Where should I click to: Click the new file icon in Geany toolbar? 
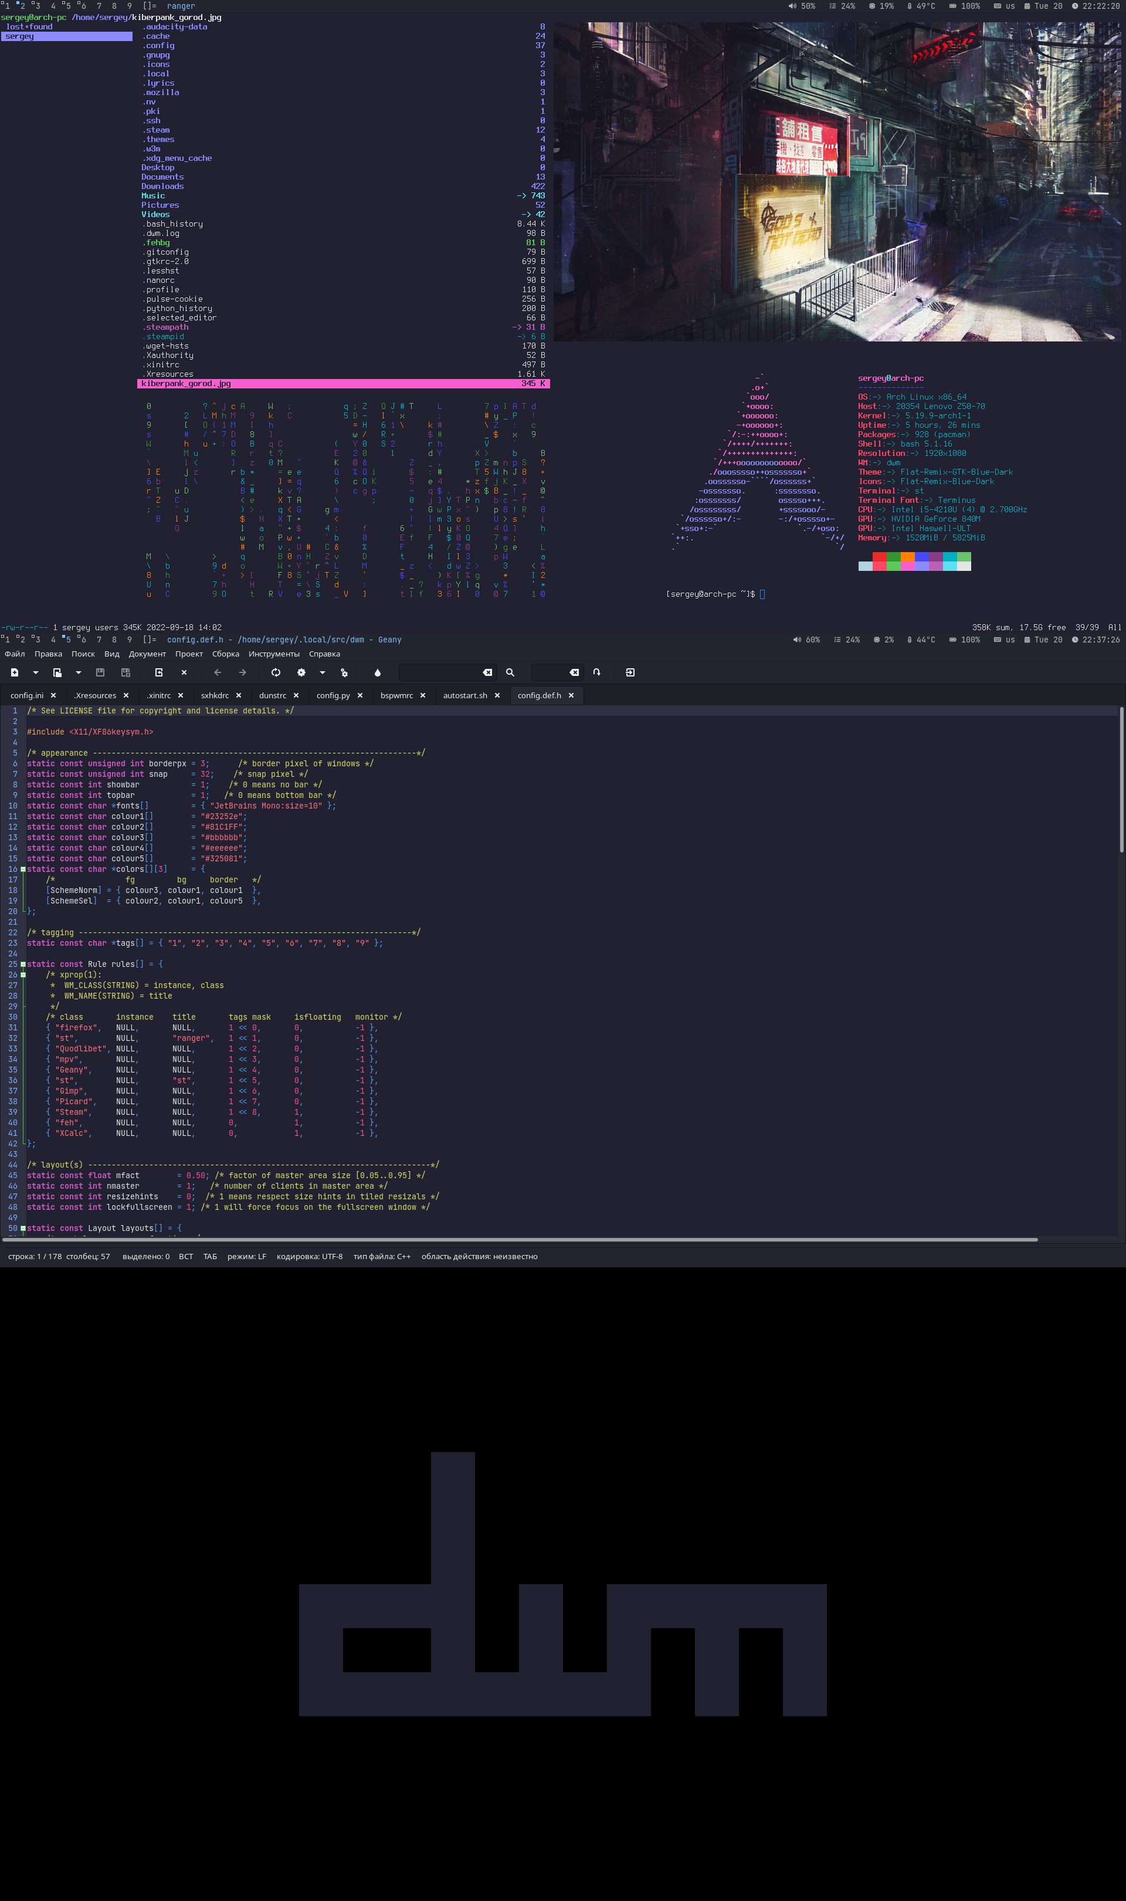[15, 672]
